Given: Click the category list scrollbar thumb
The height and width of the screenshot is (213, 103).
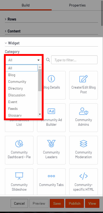Looking at the screenshot, I should 40,80.
